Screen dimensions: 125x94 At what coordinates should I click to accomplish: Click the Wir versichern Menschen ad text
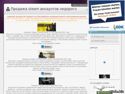pyautogui.click(x=99, y=27)
